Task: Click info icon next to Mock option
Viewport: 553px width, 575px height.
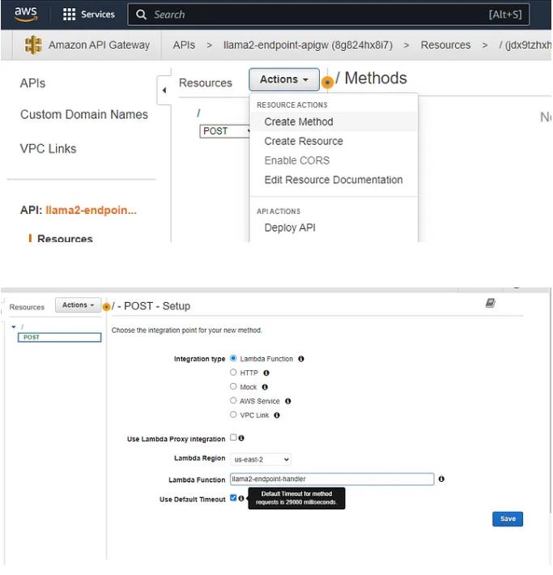Action: [x=265, y=387]
